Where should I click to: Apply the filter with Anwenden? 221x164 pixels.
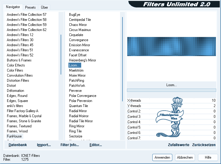[x=162, y=157]
